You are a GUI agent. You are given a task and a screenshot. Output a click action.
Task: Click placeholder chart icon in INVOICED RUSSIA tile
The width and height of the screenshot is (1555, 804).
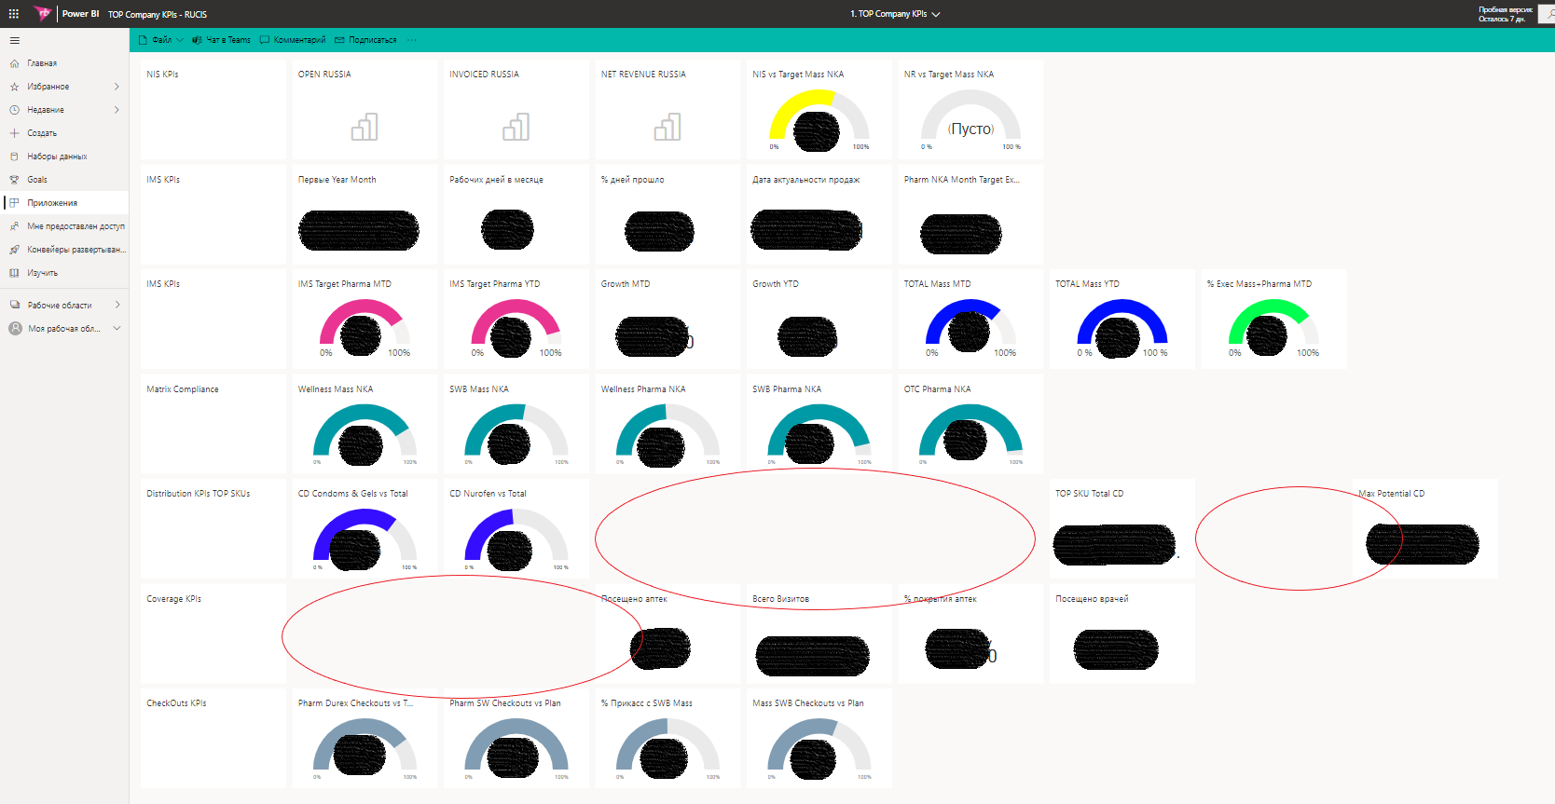click(516, 127)
